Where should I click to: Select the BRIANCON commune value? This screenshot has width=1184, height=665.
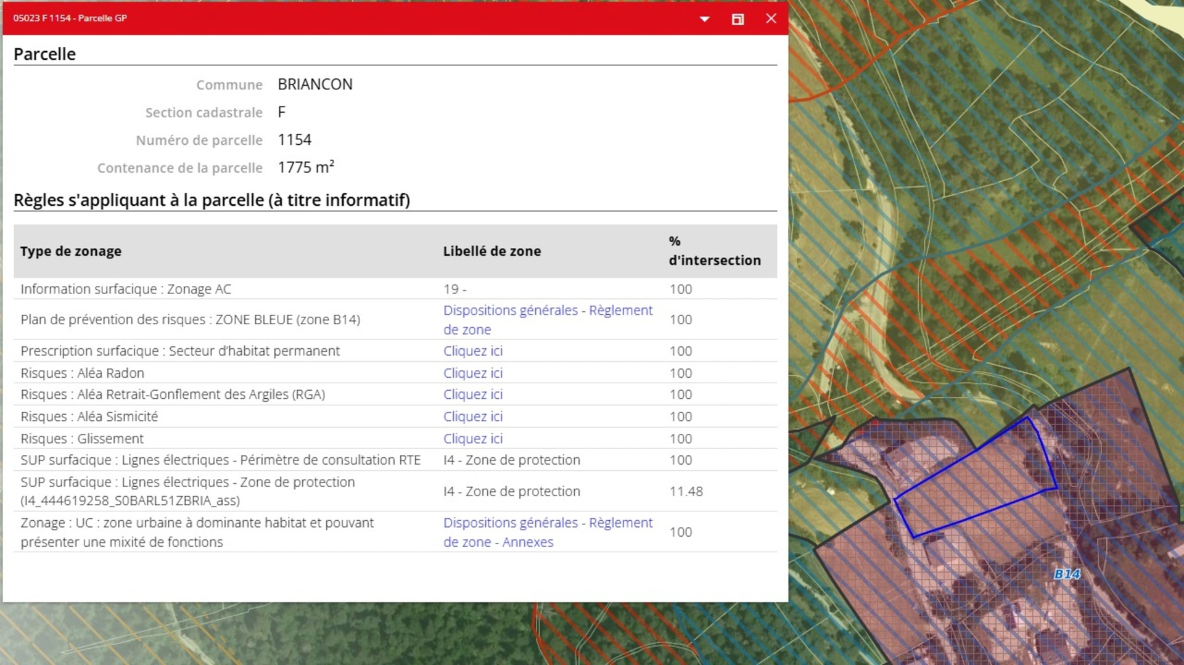point(315,84)
